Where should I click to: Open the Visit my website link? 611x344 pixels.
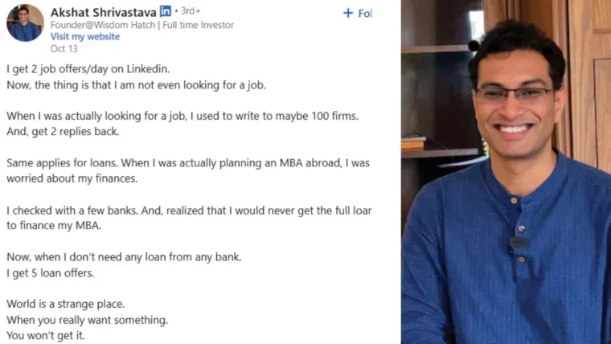point(85,37)
